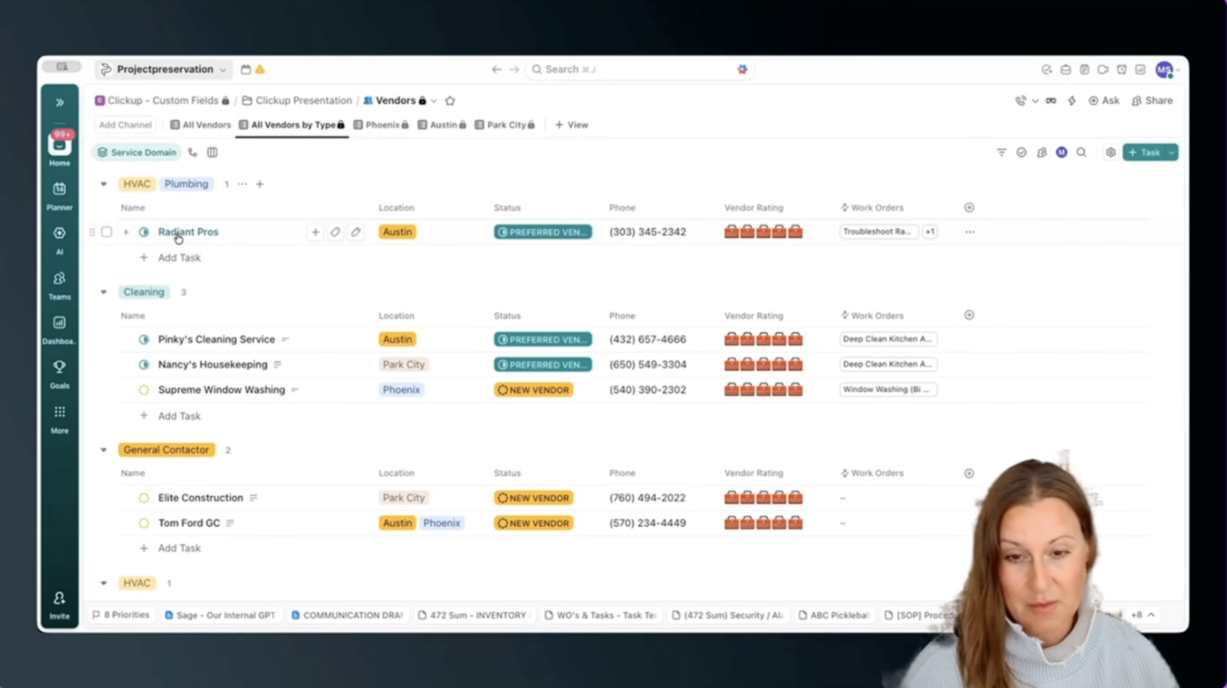Open the closed-tasks checkmark icon in view toolbar

[x=1021, y=152]
